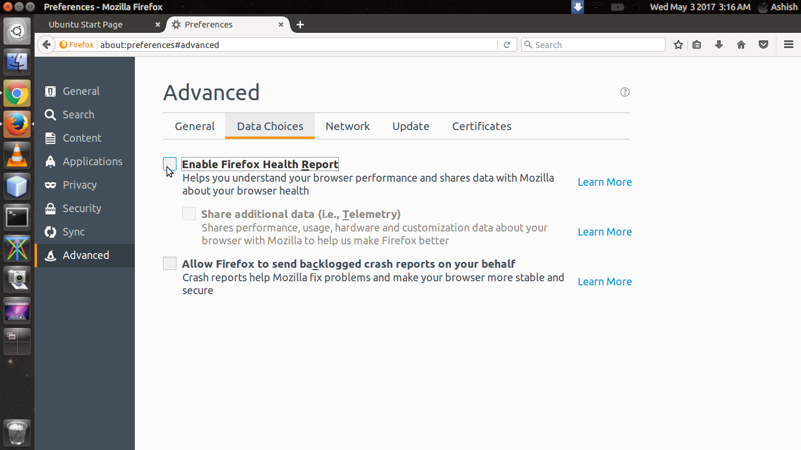801x450 pixels.
Task: Check Allow Firefox to send crash reports
Action: (169, 264)
